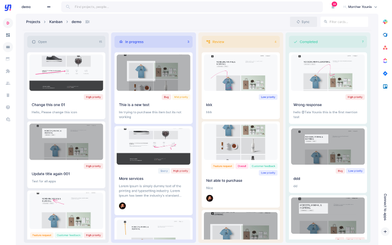
Task: Connect the ClickUp app icon
Action: pyautogui.click(x=385, y=60)
